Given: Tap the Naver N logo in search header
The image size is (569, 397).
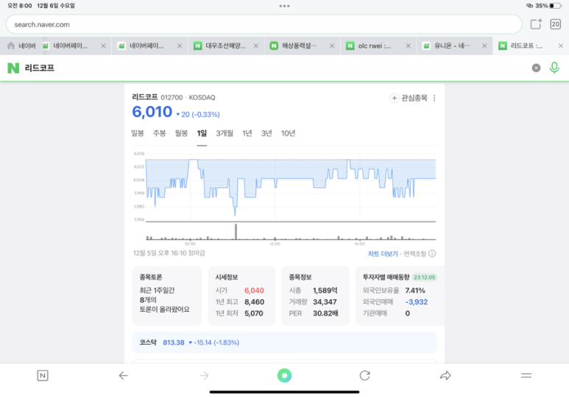Looking at the screenshot, I should (x=13, y=68).
